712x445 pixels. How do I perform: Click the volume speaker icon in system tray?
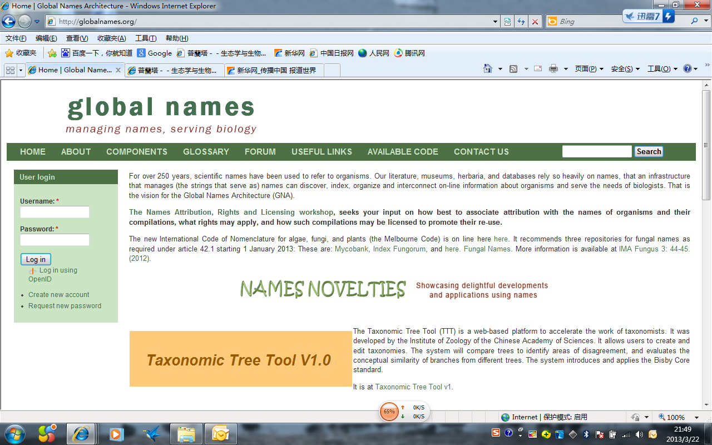click(x=639, y=434)
